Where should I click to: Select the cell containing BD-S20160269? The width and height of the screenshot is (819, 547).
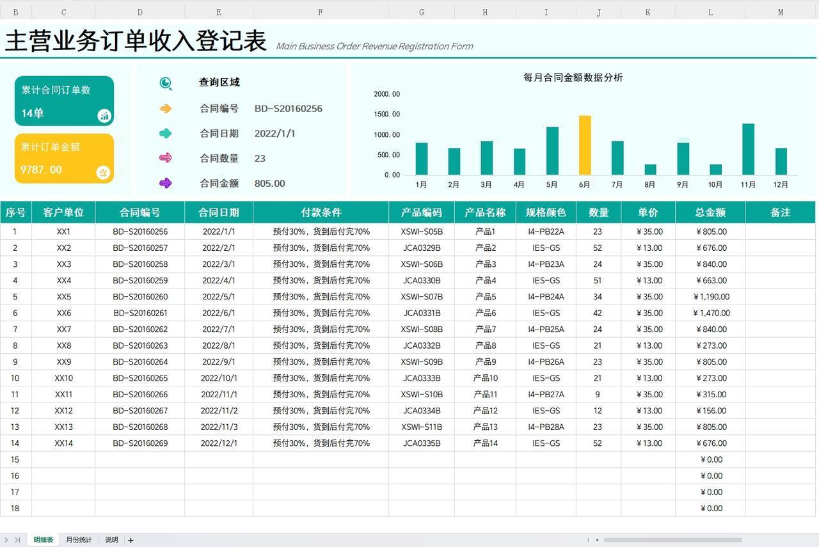coord(140,443)
